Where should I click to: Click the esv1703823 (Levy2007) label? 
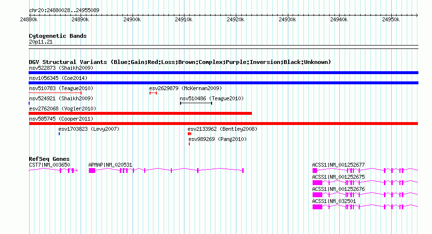[89, 129]
